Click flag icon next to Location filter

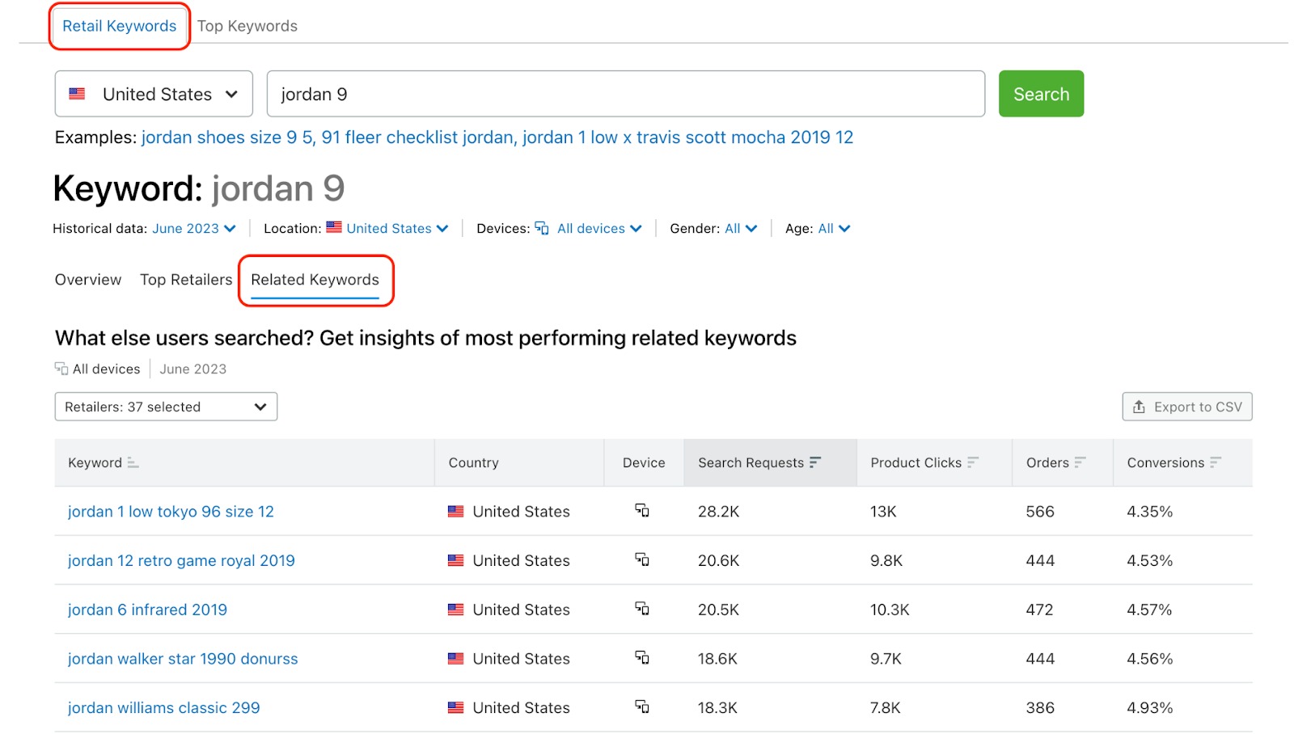pyautogui.click(x=334, y=227)
